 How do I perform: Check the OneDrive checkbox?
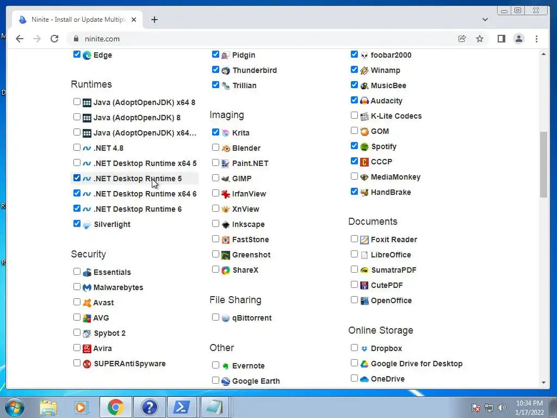[354, 378]
